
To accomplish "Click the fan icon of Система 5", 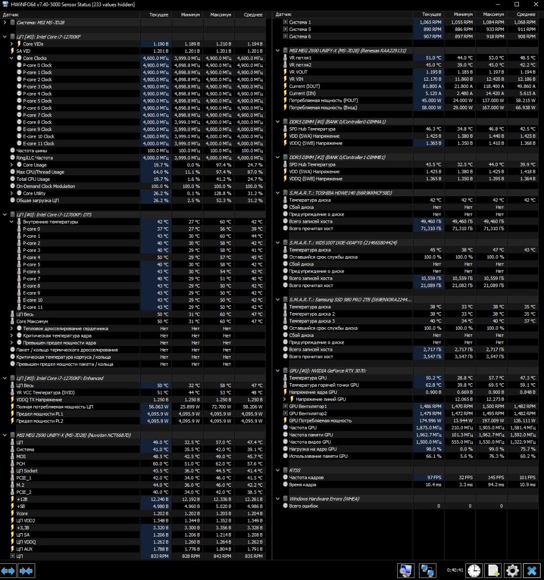I will click(x=286, y=29).
